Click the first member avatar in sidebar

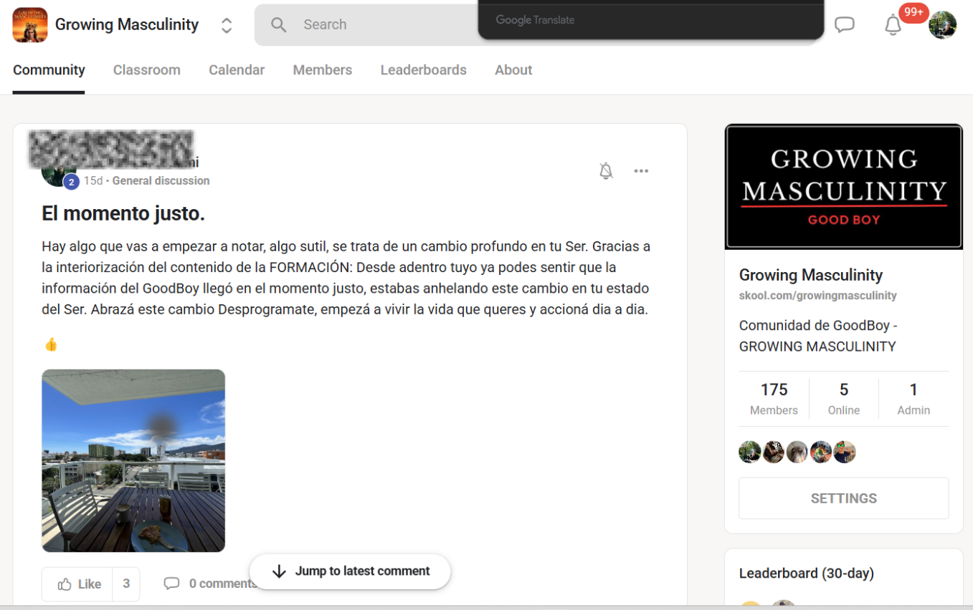click(x=750, y=452)
